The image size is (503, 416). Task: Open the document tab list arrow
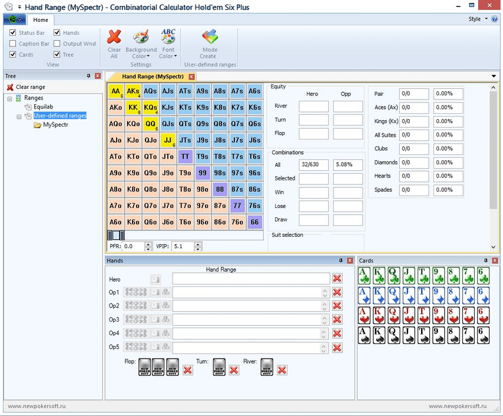point(494,77)
